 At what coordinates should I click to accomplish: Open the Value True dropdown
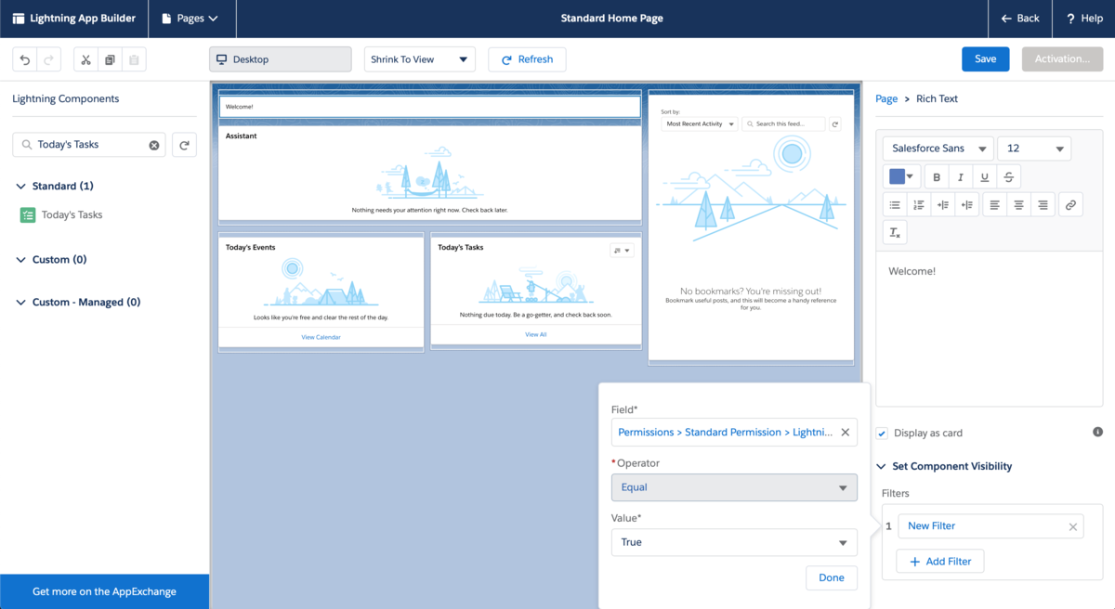pyautogui.click(x=734, y=542)
